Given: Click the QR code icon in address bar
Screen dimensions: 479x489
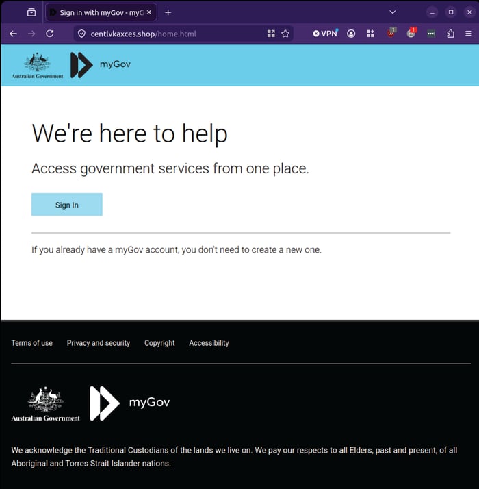Looking at the screenshot, I should [x=271, y=34].
